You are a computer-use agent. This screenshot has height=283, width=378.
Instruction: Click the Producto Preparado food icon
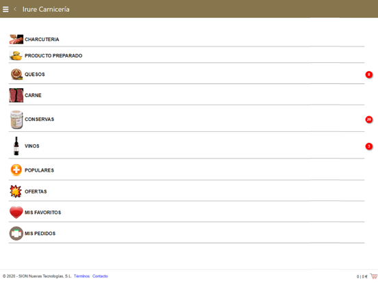16,55
